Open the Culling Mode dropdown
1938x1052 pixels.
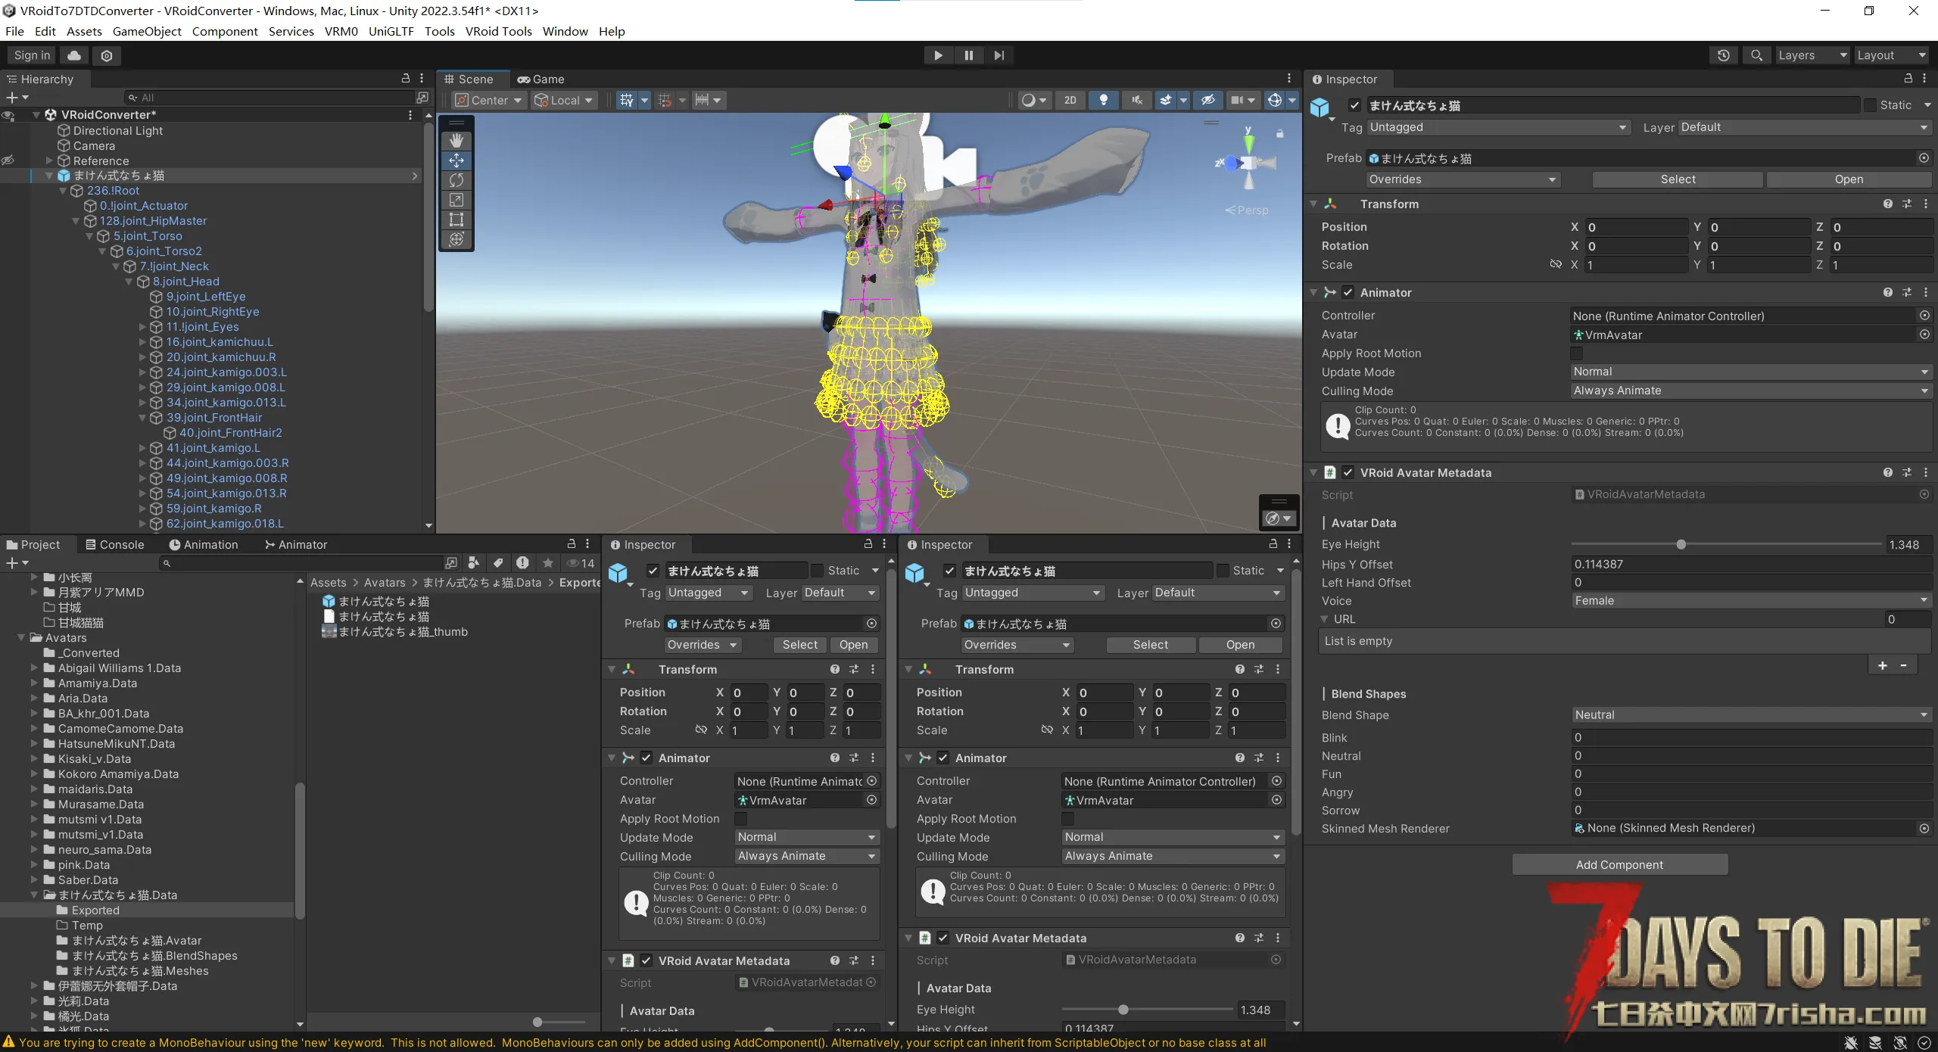point(1751,391)
